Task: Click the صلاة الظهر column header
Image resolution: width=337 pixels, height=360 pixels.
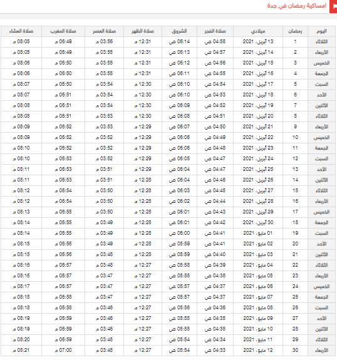Action: [143, 31]
